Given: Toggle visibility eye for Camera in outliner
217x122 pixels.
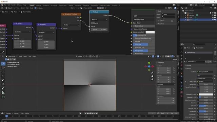Looking at the screenshot, I should (x=213, y=15).
